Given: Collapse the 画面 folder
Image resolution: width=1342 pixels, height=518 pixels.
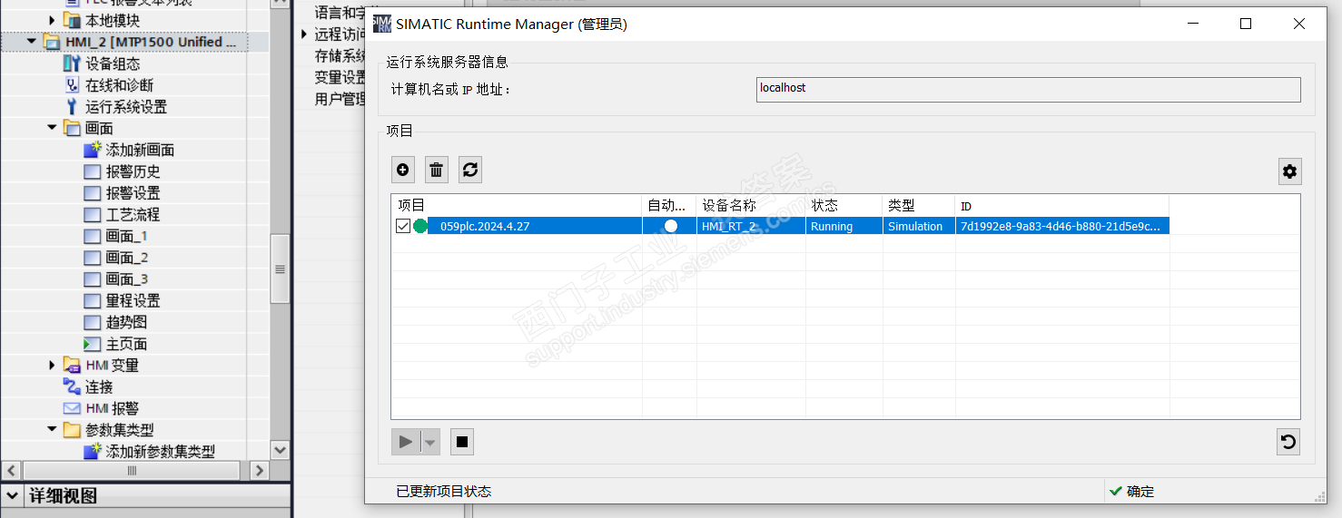Looking at the screenshot, I should point(52,128).
